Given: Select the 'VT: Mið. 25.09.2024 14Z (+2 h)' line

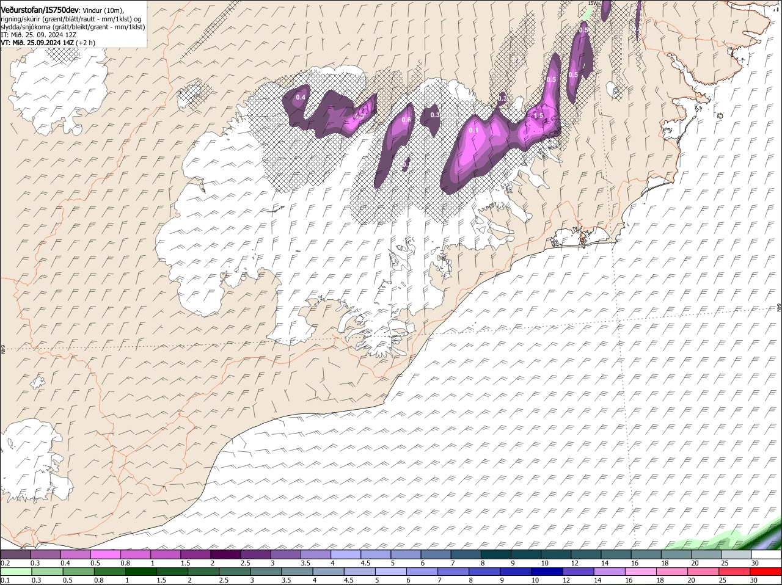Looking at the screenshot, I should tap(48, 43).
